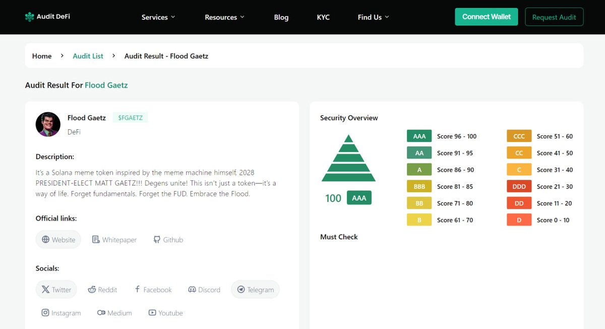Click the Telegram icon
Image resolution: width=605 pixels, height=329 pixels.
(241, 290)
